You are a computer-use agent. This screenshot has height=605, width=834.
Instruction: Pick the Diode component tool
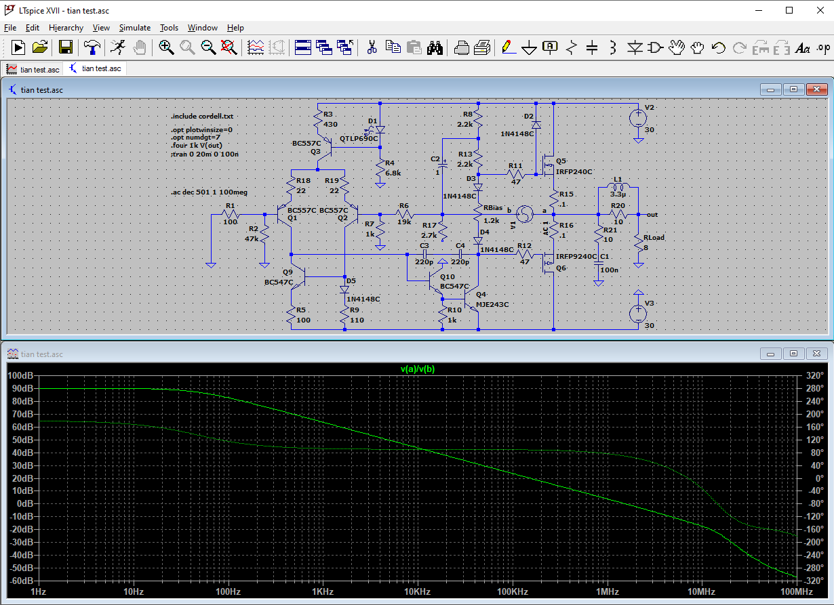tap(635, 47)
